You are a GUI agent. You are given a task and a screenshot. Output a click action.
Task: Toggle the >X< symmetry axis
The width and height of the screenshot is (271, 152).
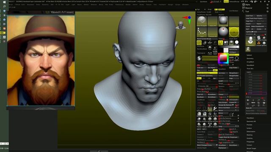(x=199, y=79)
